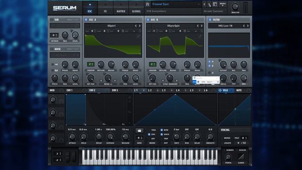Adjust OSC A unison voices stepper
The width and height of the screenshot is (302, 170).
(91, 64)
